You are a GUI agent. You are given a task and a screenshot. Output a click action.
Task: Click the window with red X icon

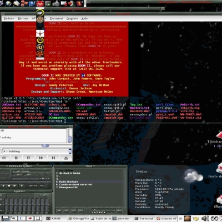click(63, 3)
